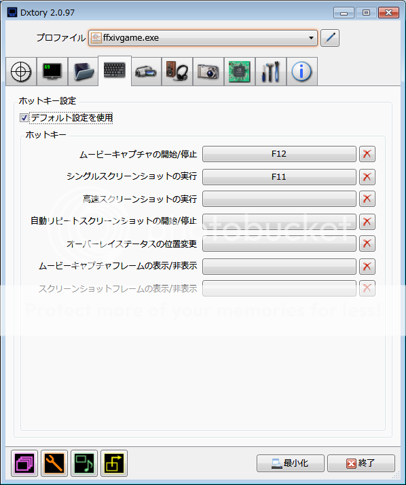The width and height of the screenshot is (406, 485).
Task: Open the tools advanced settings tab
Action: point(271,71)
